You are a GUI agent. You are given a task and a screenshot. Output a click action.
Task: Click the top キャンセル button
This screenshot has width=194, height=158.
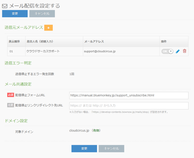point(42,14)
